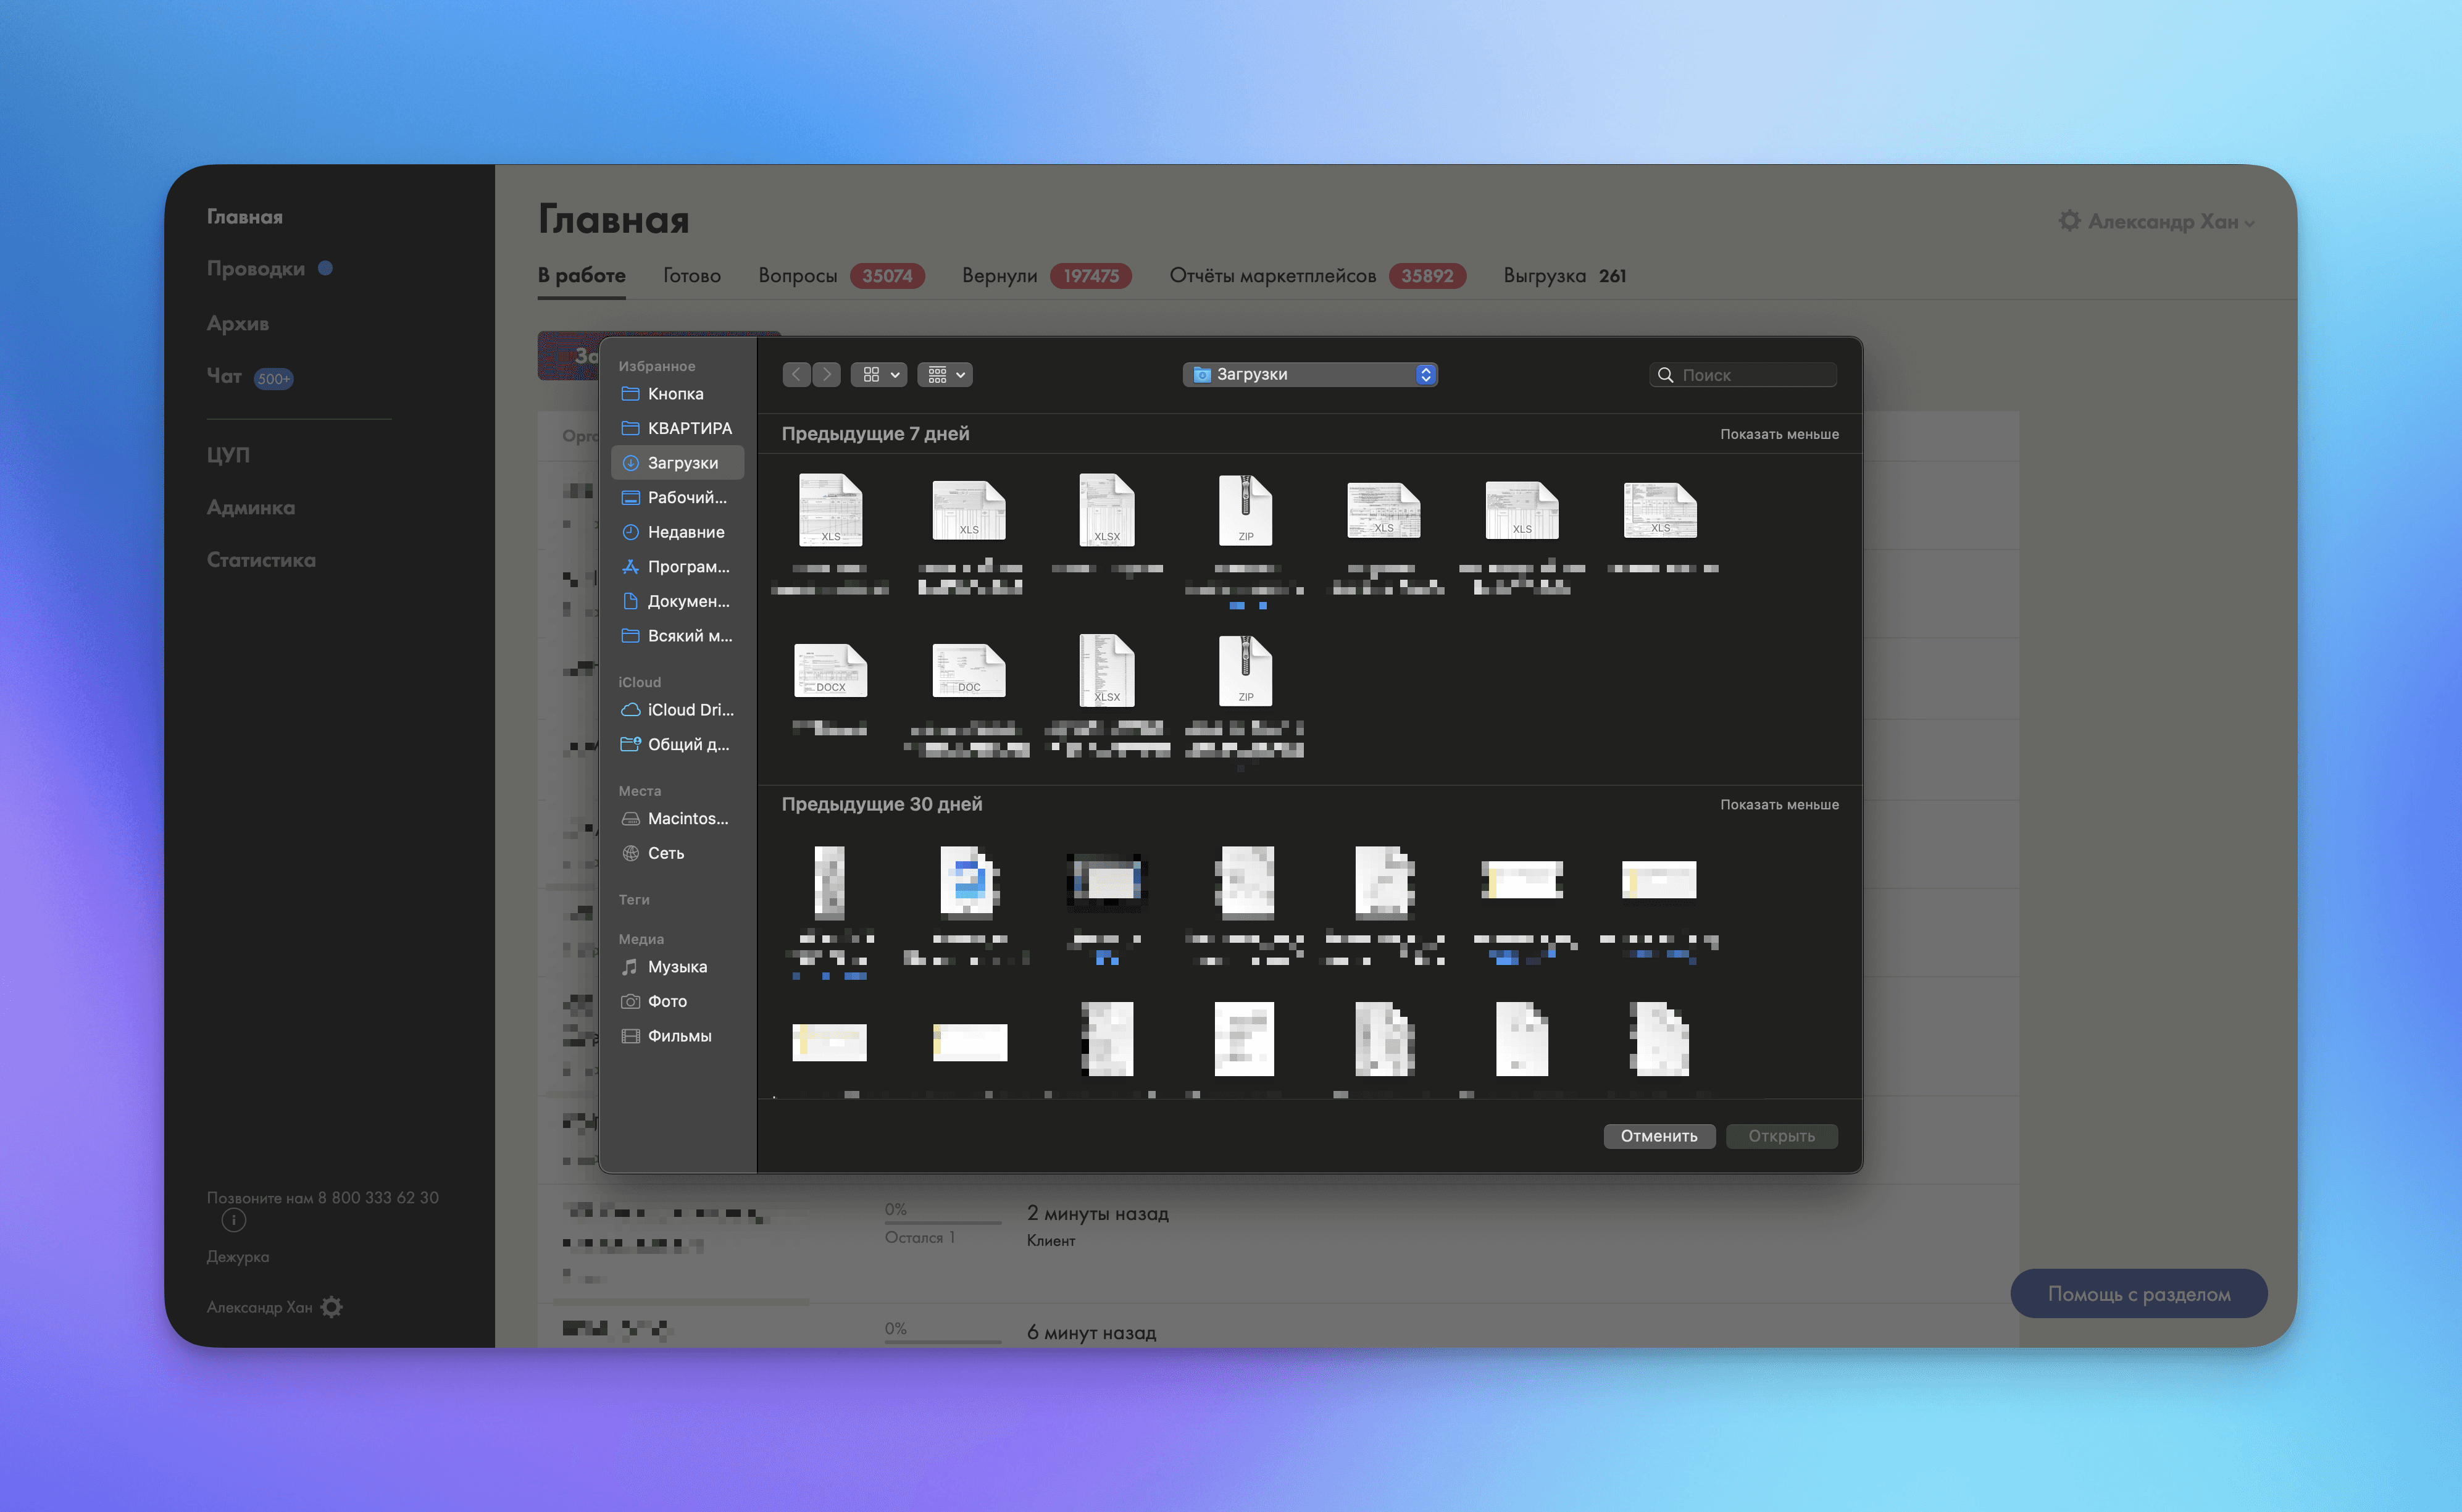Click the forward navigation arrow in dialog

click(x=826, y=374)
